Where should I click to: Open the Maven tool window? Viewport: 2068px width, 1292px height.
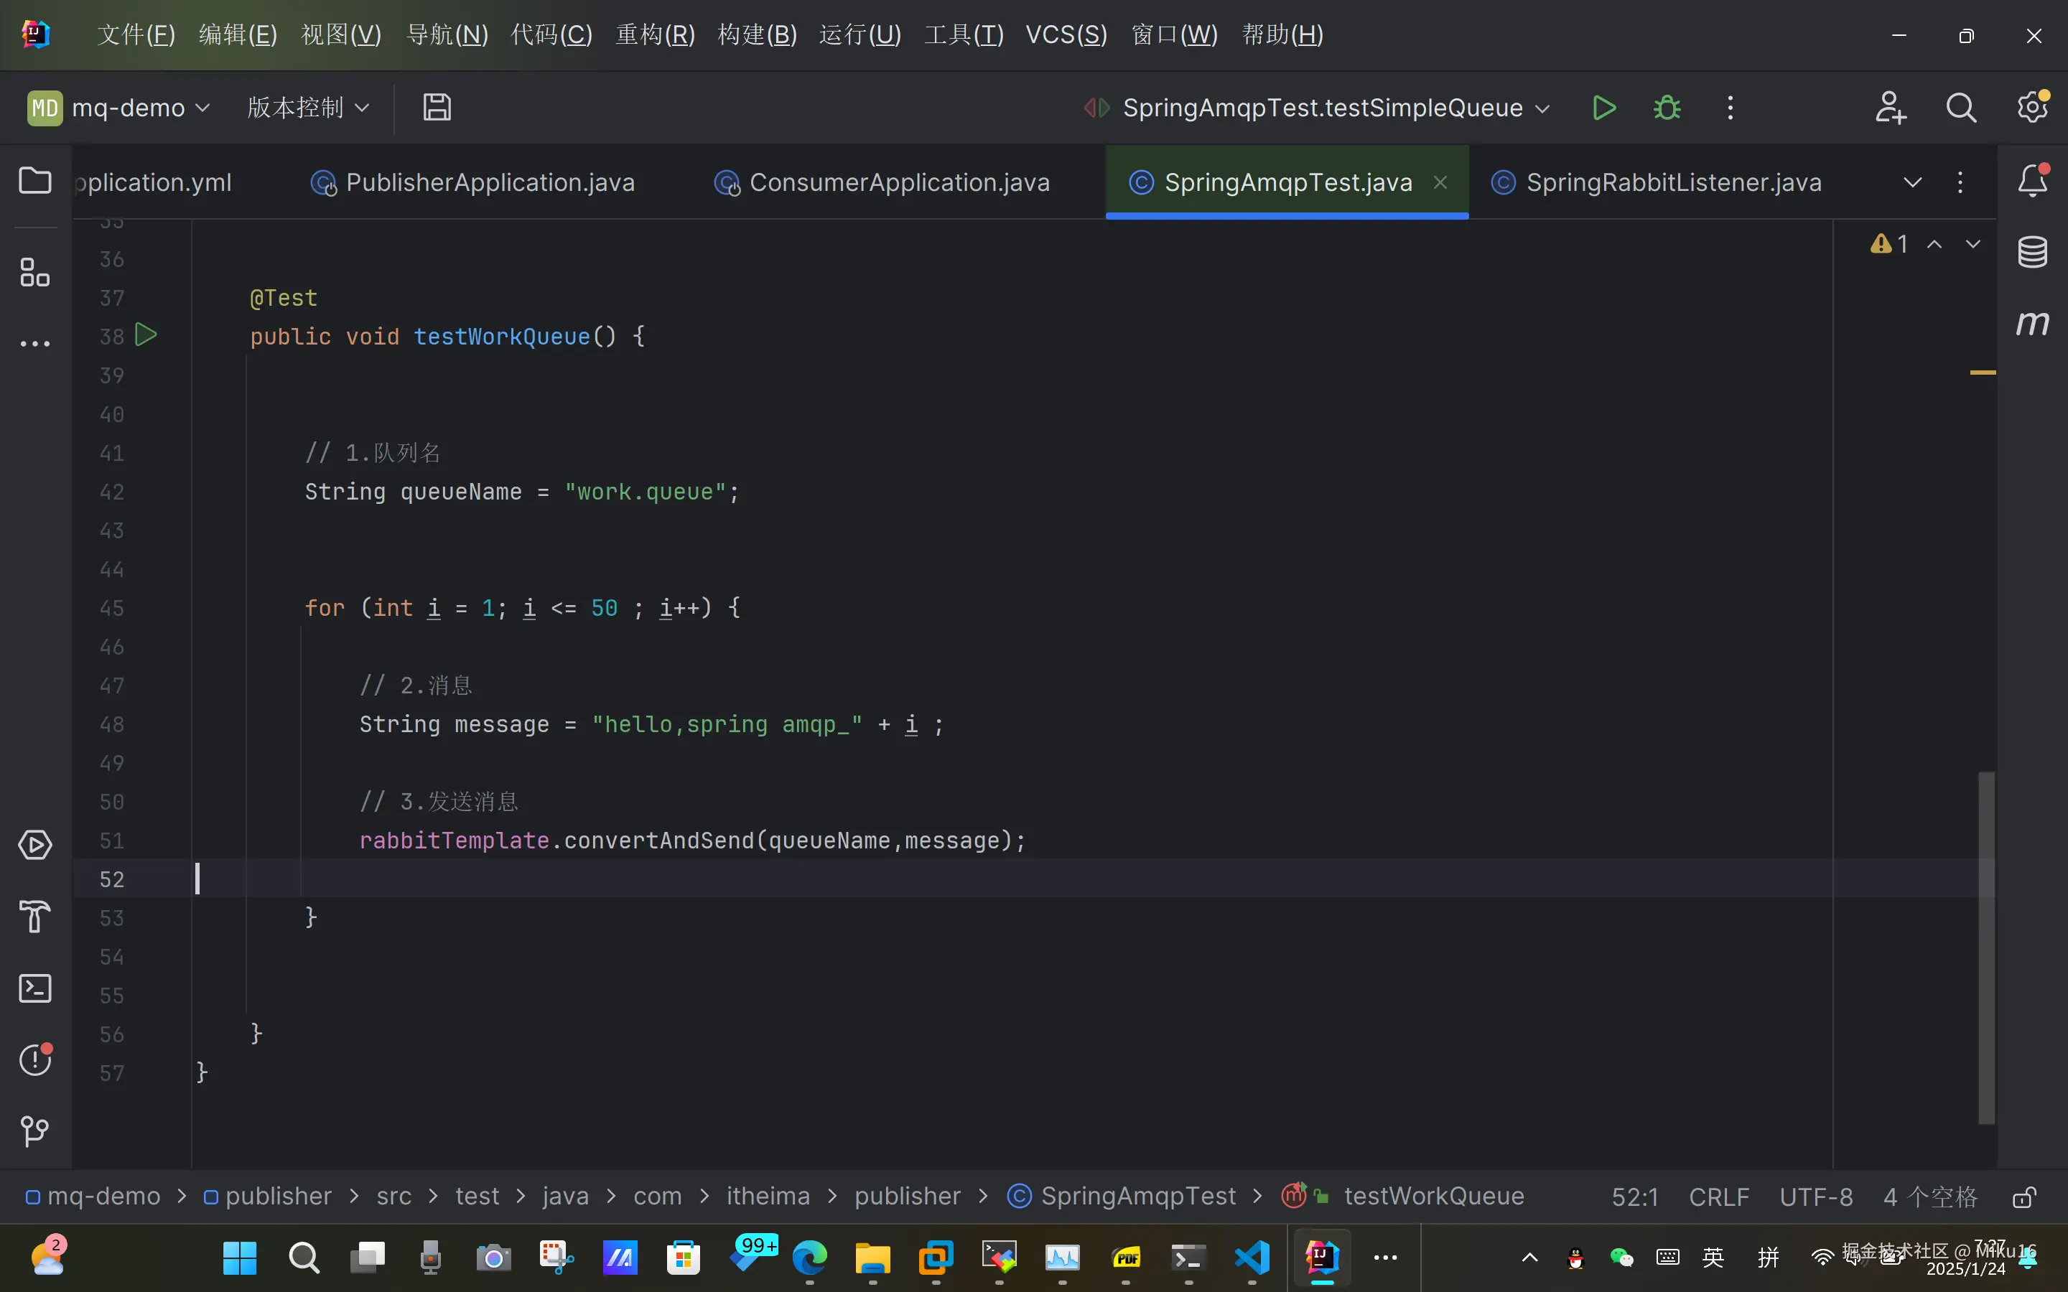2032,323
